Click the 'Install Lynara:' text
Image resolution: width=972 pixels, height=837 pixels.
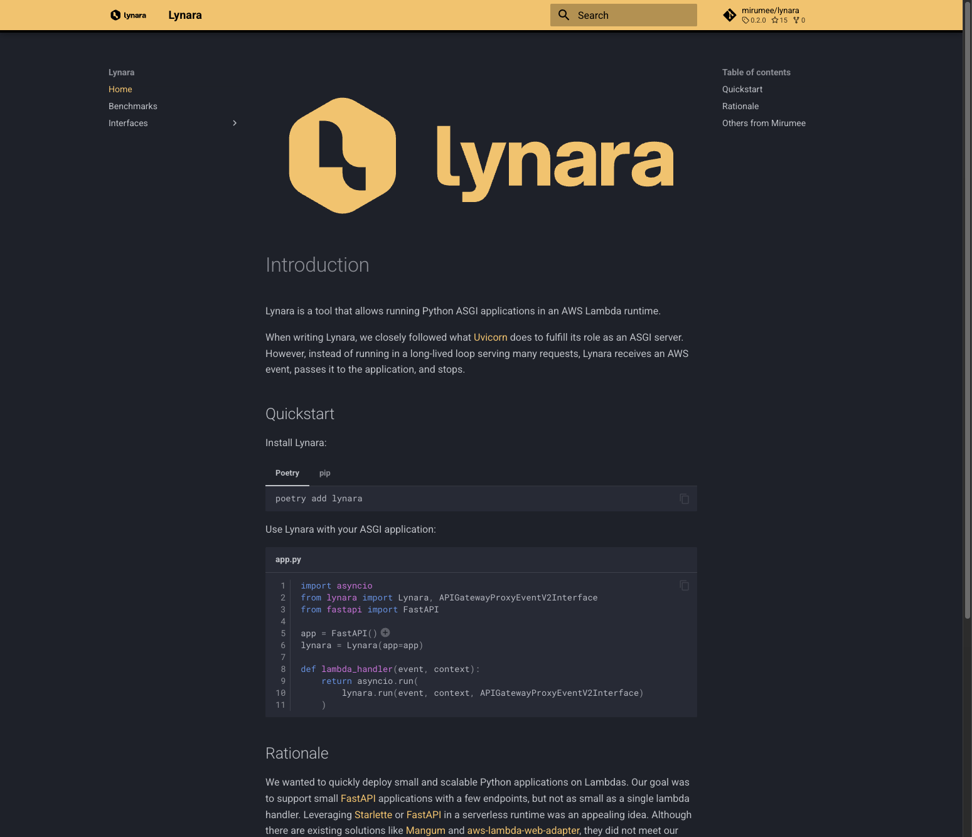click(x=296, y=443)
